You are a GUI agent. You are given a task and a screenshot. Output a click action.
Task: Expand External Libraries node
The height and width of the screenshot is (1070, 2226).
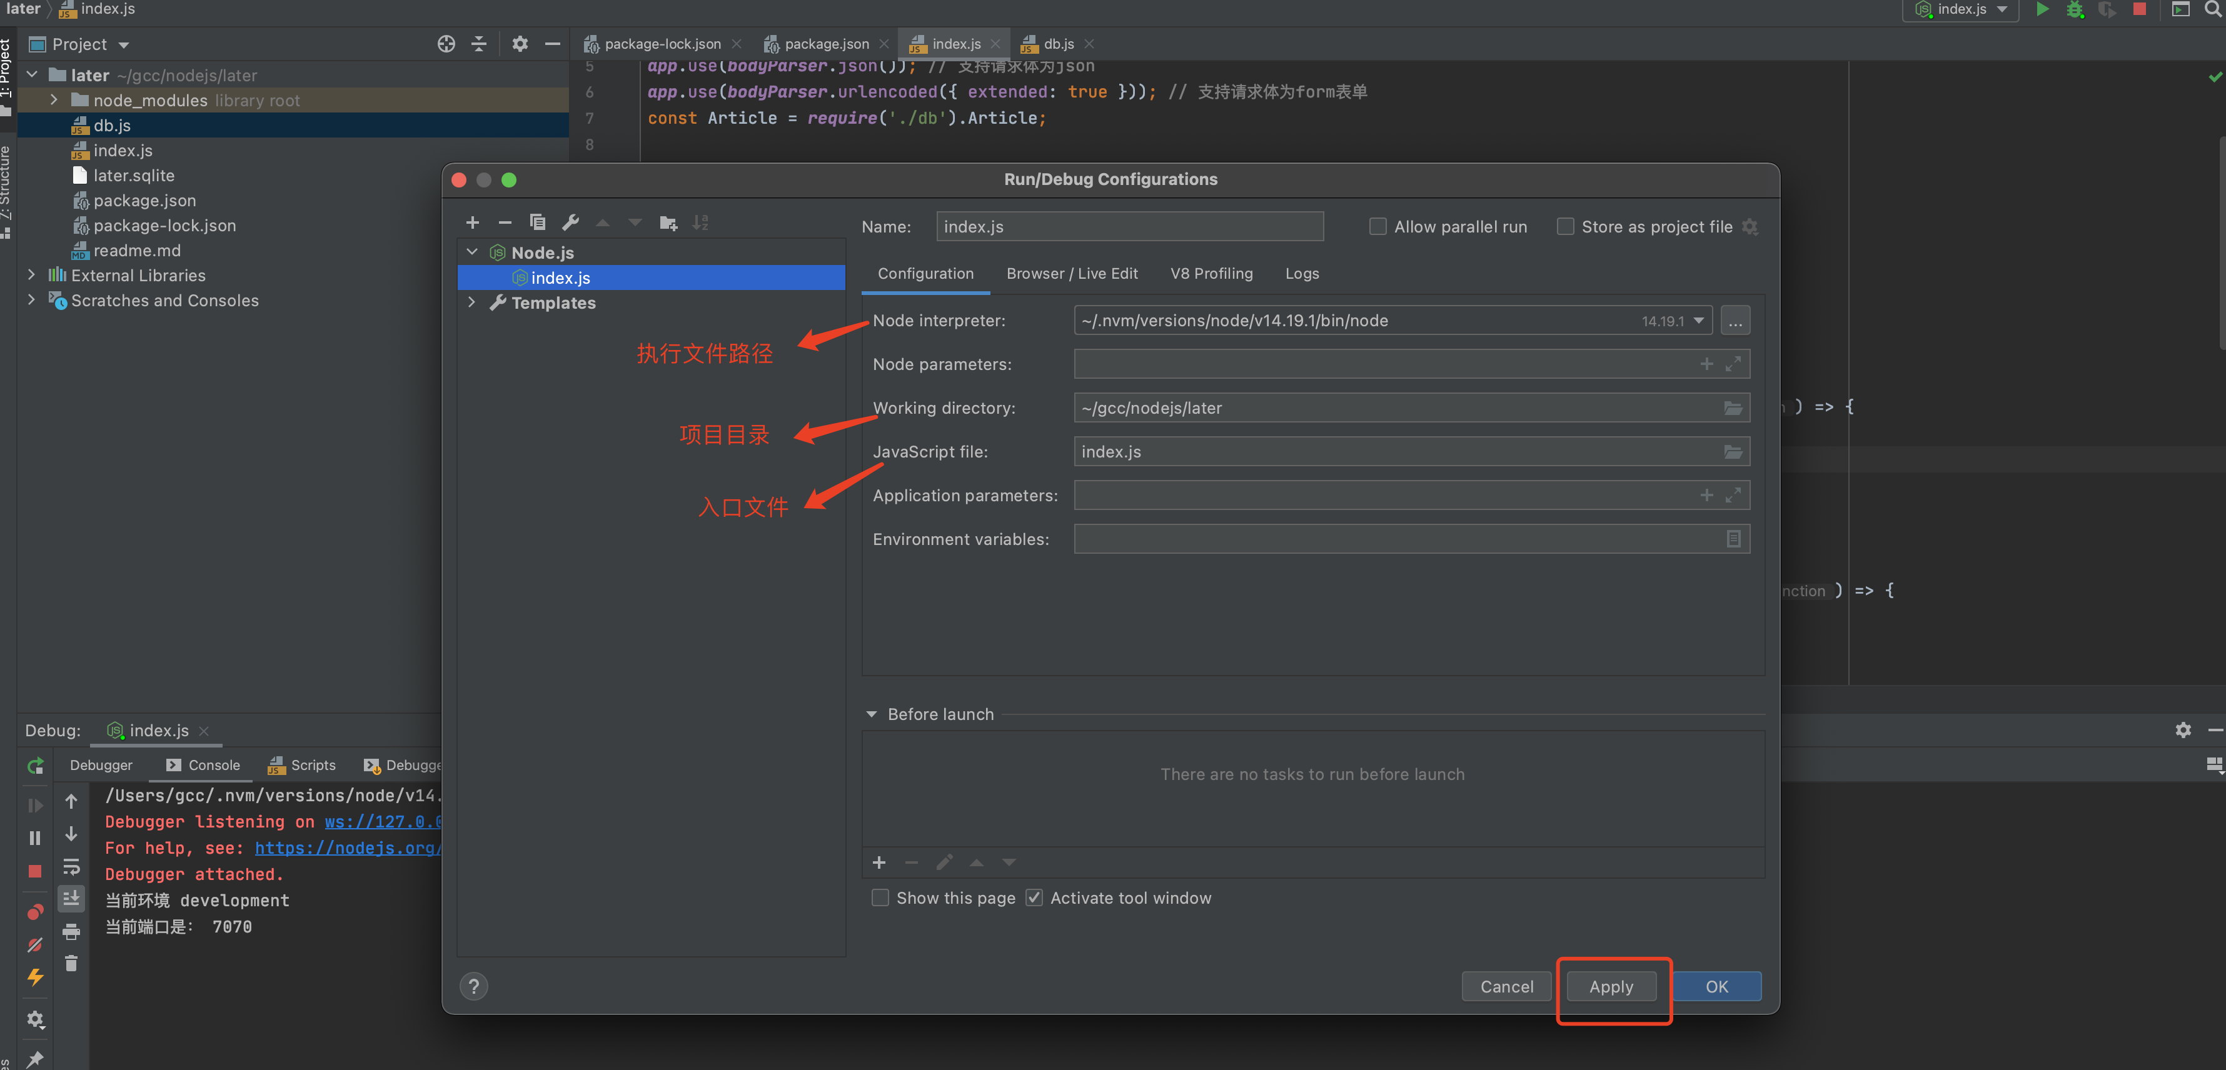pyautogui.click(x=32, y=276)
